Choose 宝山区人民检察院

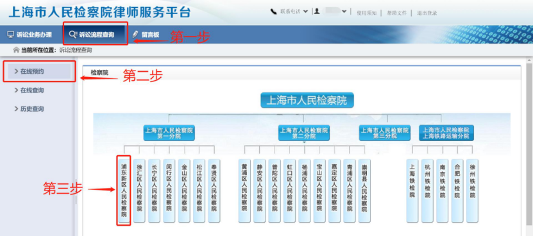tap(319, 190)
